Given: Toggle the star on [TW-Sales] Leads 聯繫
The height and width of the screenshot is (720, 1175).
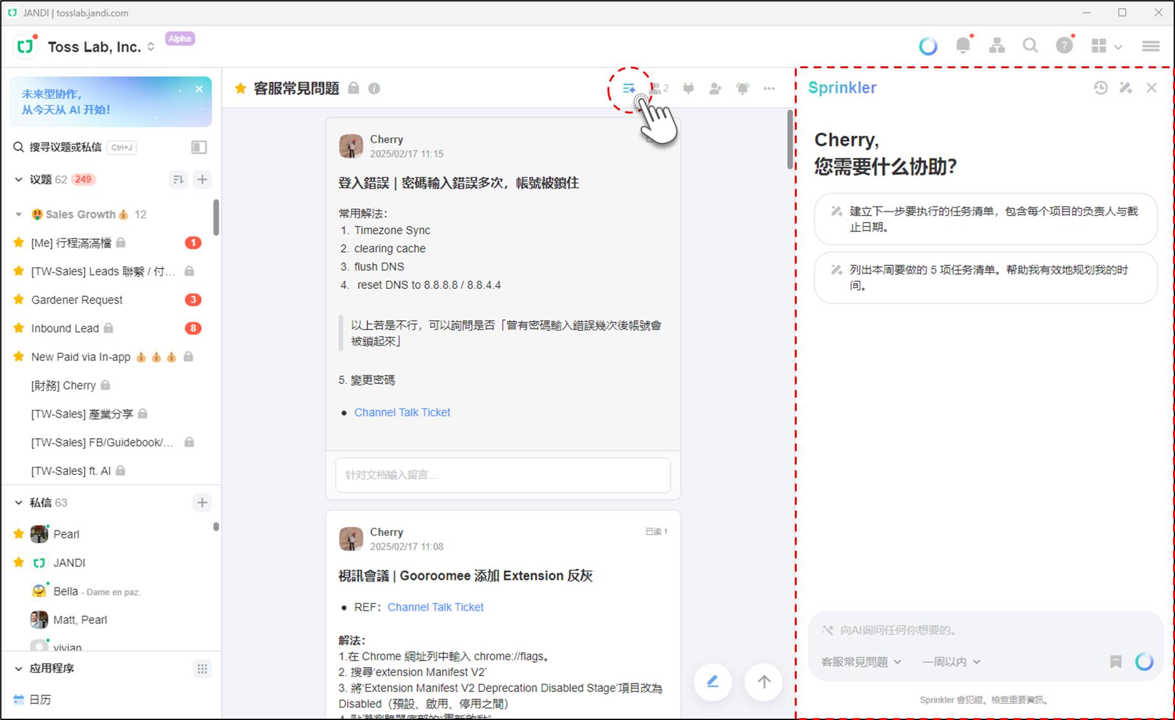Looking at the screenshot, I should [x=18, y=271].
